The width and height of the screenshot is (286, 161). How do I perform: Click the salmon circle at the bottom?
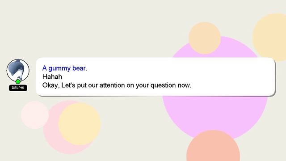point(213,147)
